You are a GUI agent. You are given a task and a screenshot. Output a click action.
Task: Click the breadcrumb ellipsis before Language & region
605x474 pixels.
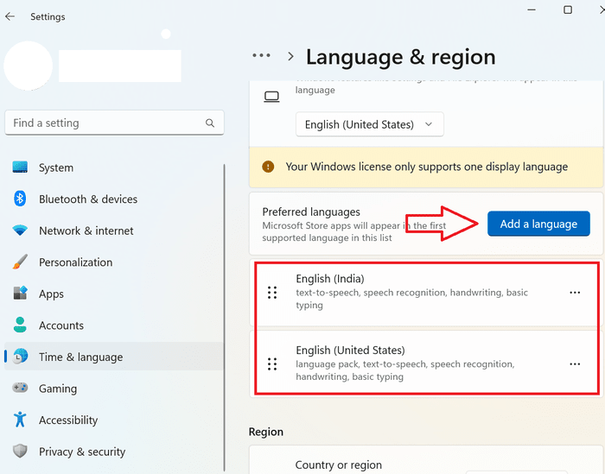(x=261, y=55)
